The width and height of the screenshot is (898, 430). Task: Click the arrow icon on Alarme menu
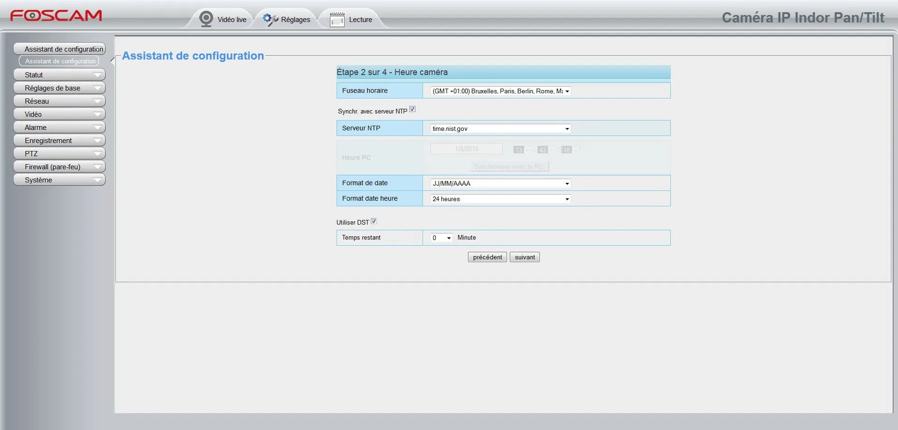coord(98,128)
